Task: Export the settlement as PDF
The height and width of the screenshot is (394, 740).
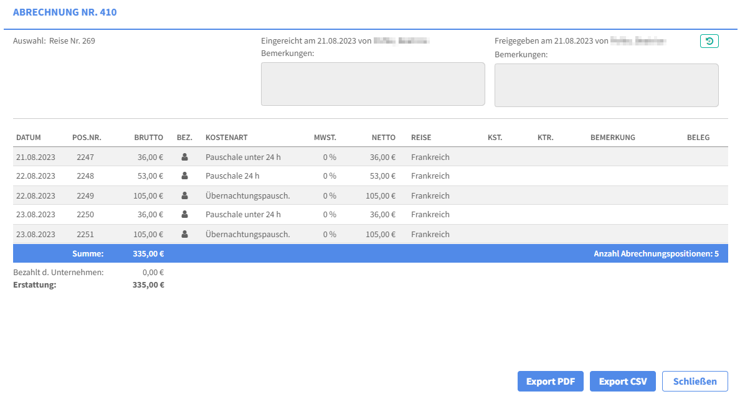Action: 550,382
